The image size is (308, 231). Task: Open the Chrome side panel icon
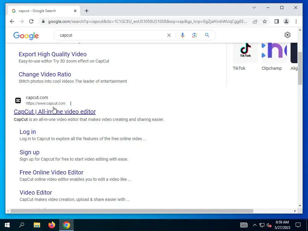point(277,21)
